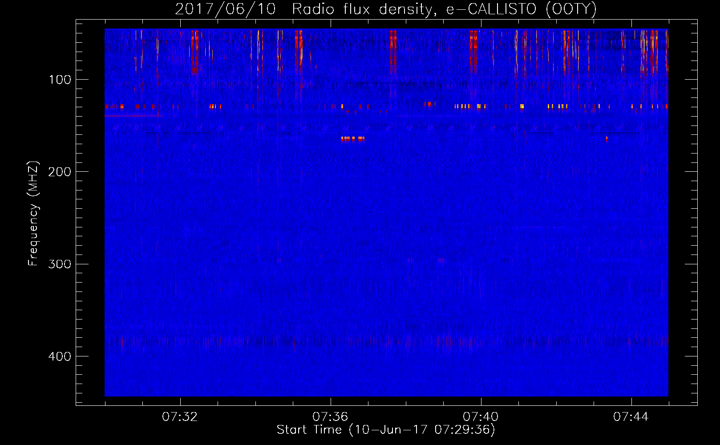Click the 07:32 time tick label
The image size is (720, 445).
click(x=180, y=417)
